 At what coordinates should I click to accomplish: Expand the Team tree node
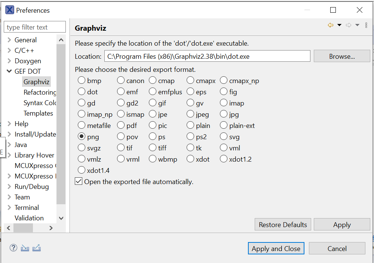click(9, 197)
